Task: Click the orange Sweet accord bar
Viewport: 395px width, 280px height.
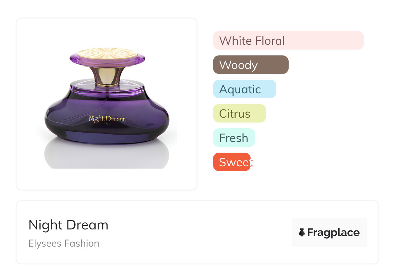Action: (232, 162)
